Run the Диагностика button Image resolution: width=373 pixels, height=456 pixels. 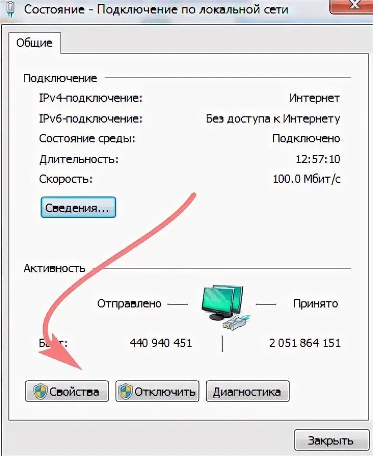(248, 391)
